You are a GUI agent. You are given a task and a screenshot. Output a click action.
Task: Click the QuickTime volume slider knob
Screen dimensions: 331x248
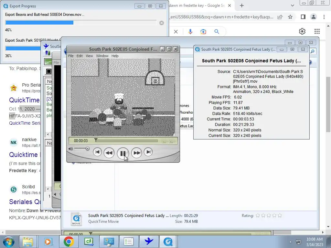pyautogui.click(x=87, y=149)
